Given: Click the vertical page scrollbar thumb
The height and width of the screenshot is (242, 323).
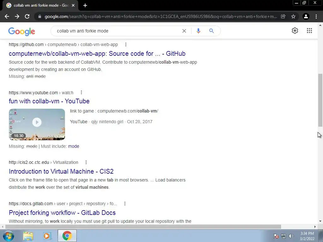Looking at the screenshot, I should (x=320, y=100).
